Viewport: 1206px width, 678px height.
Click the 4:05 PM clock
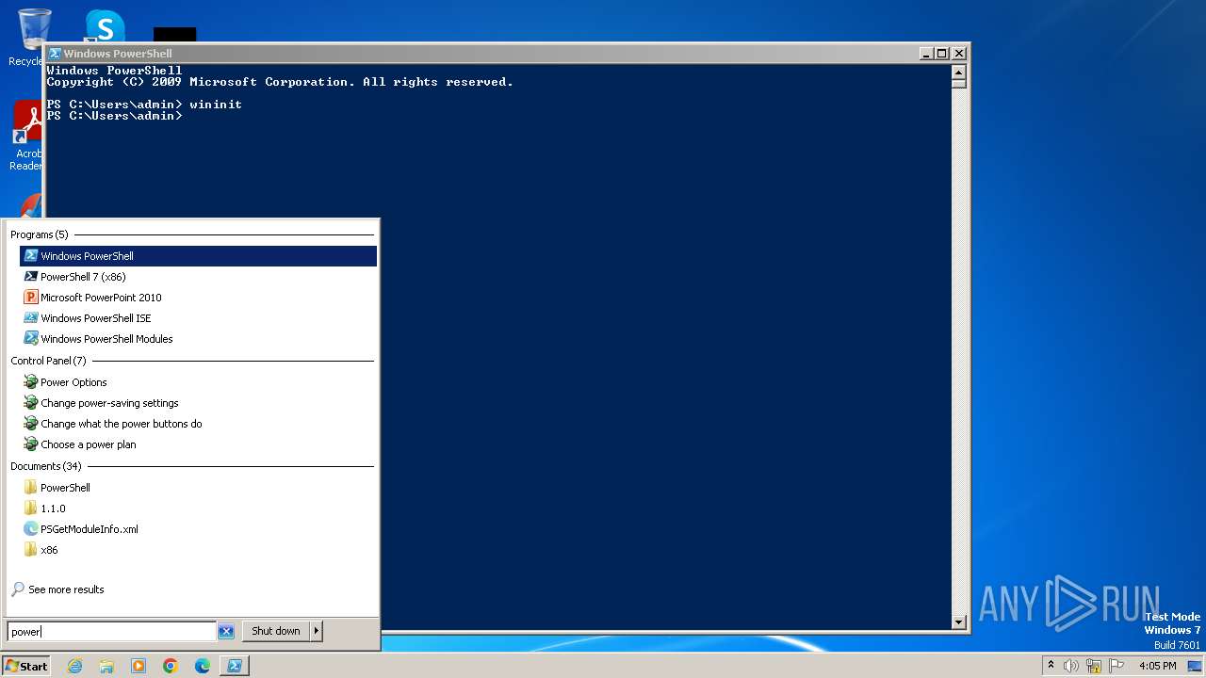tap(1157, 666)
